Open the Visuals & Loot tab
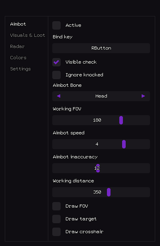Viewport: 160px width, 246px height. pos(28,35)
